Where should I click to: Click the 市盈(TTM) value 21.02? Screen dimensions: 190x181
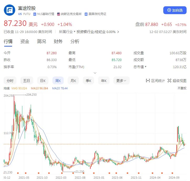pos(117,67)
